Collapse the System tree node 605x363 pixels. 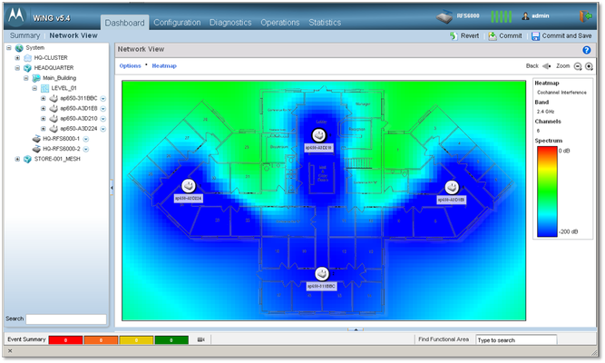click(x=8, y=48)
